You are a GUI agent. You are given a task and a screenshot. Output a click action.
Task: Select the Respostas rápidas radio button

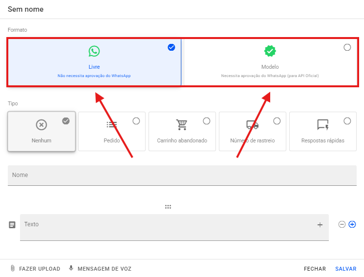click(x=347, y=121)
